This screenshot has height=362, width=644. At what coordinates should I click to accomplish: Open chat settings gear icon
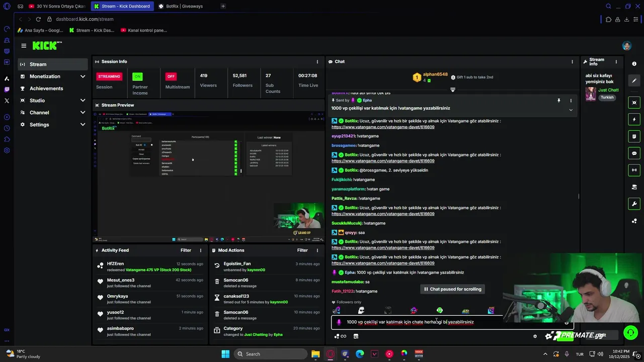coord(535,336)
